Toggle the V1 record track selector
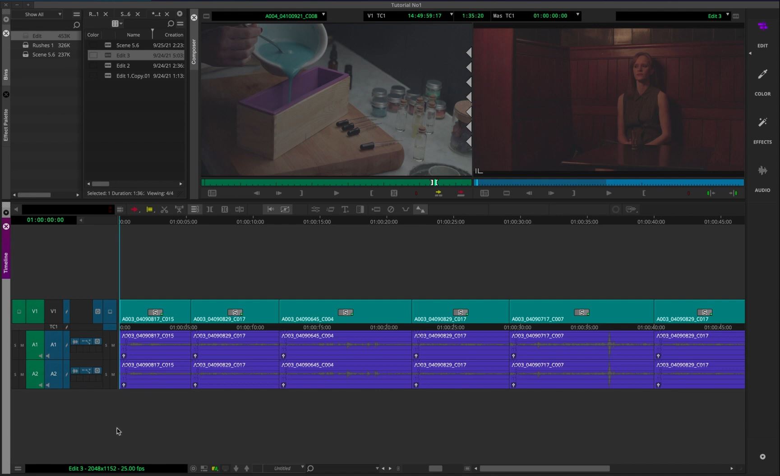Viewport: 780px width, 476px height. tap(53, 311)
